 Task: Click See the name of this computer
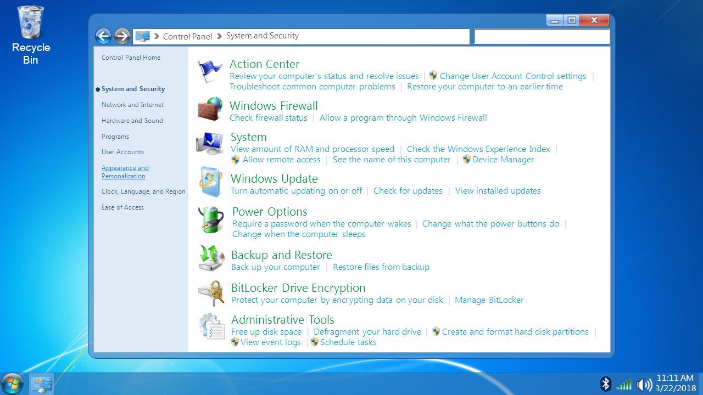click(x=392, y=160)
